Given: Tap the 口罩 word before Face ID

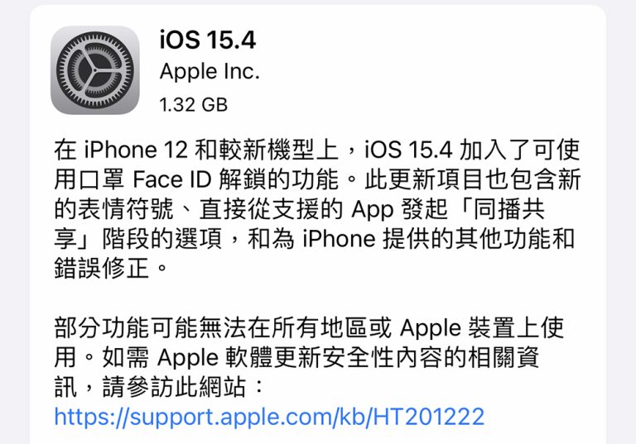Looking at the screenshot, I should (102, 179).
